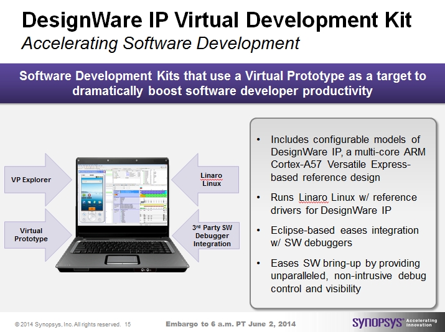The height and width of the screenshot is (332, 445).
Task: Click the 'DesignWare IP Virtual Development Kit' title
Action: (217, 20)
